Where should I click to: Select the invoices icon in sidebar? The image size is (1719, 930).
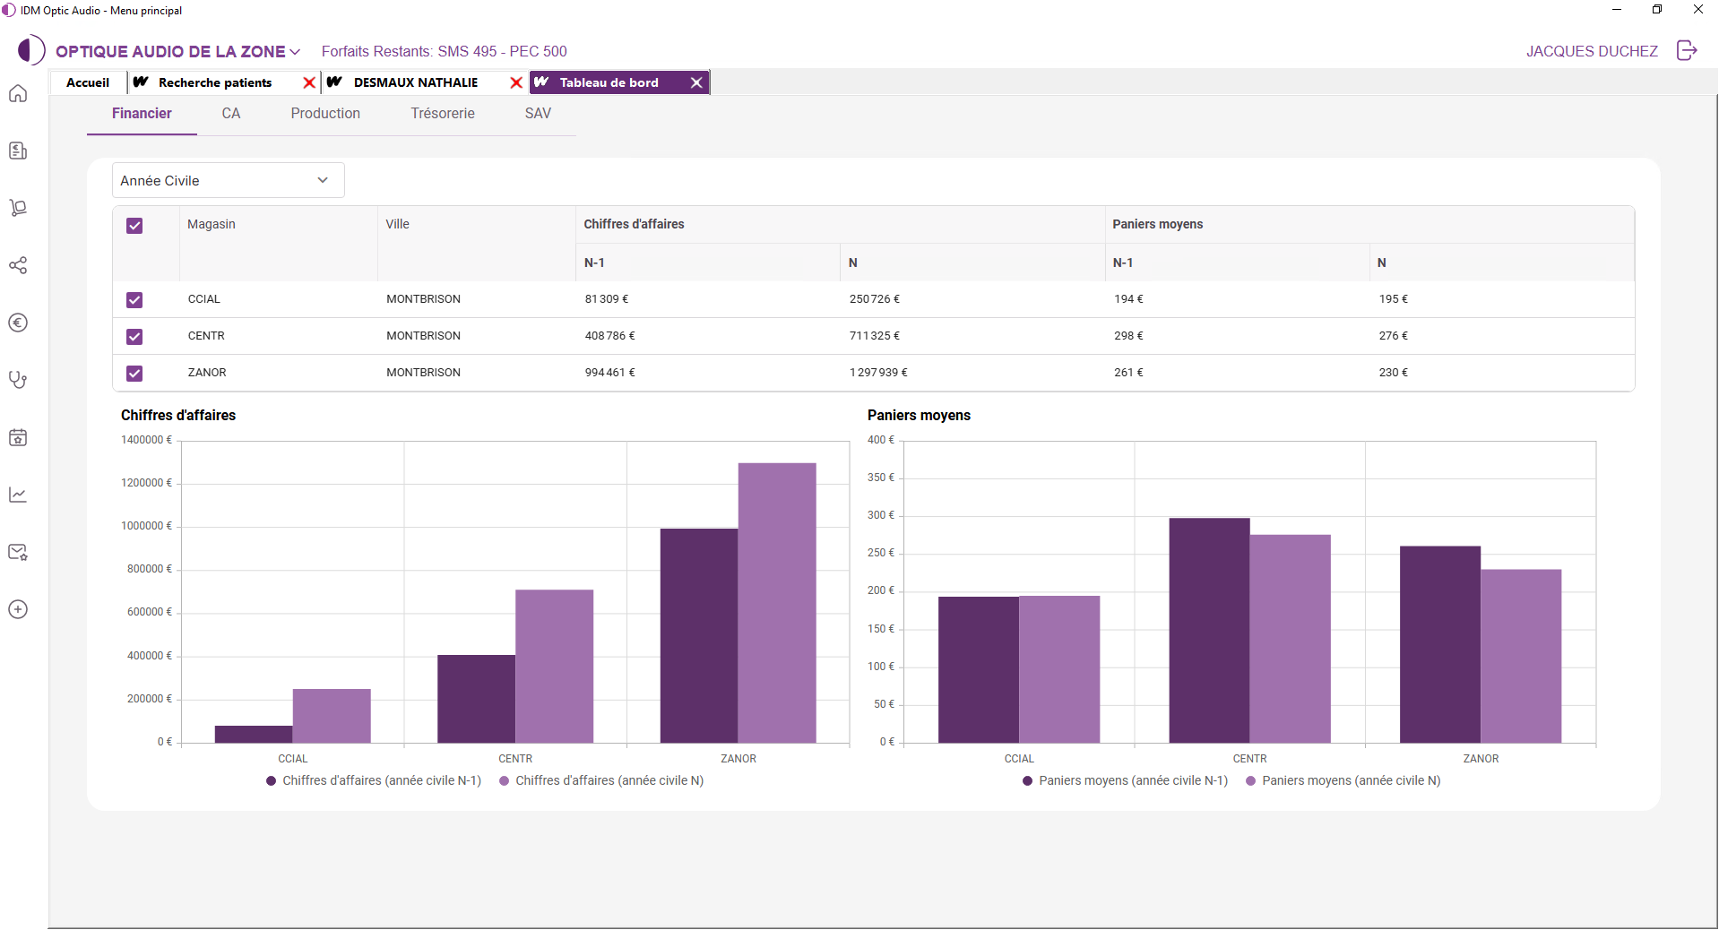click(x=18, y=151)
